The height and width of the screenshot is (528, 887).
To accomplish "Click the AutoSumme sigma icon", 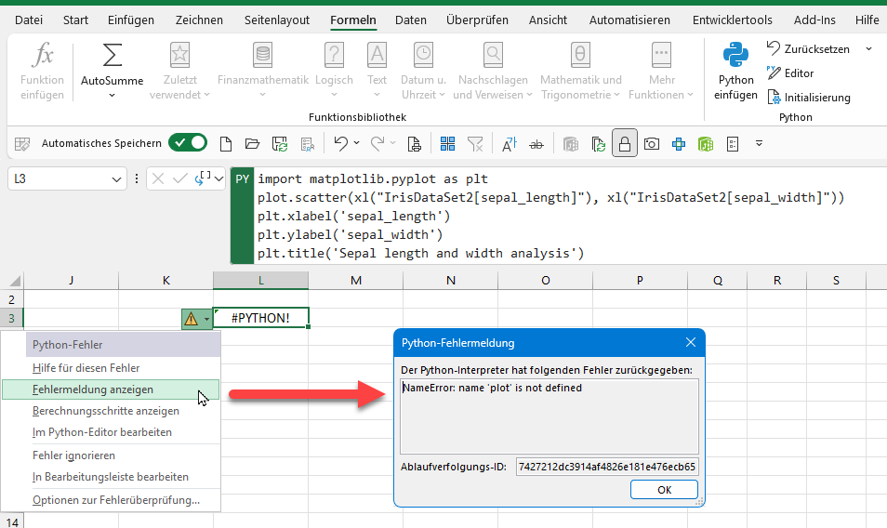I will click(113, 56).
